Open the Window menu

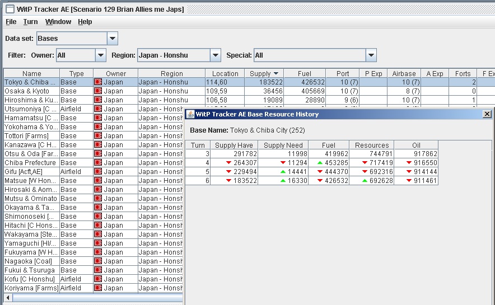58,22
